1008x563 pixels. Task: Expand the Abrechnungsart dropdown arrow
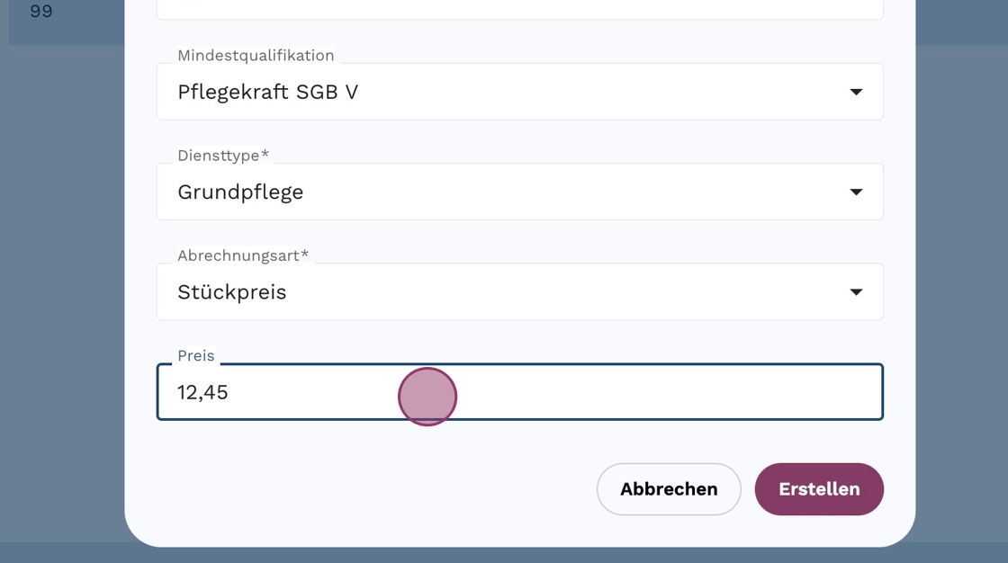point(856,292)
